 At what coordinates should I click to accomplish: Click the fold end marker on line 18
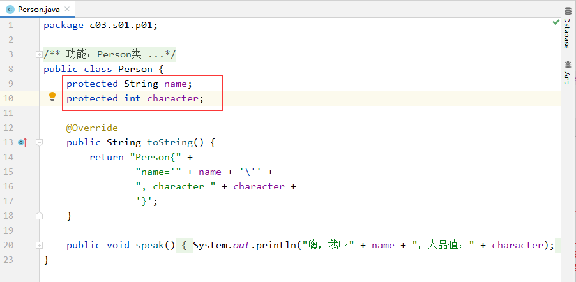pos(39,216)
